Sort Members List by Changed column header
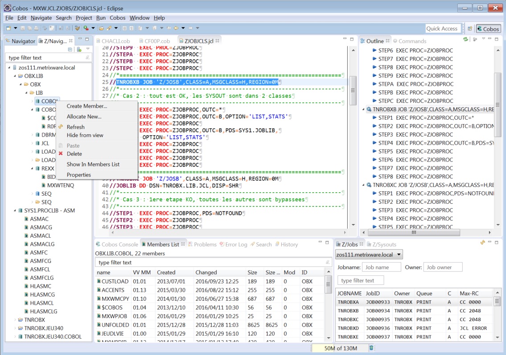Screen dimensions: 506x355 point(219,272)
